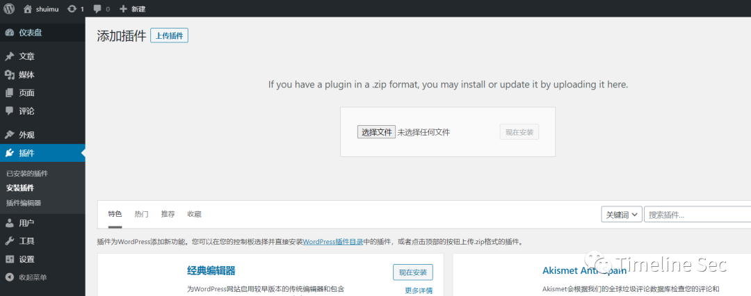Viewport: 751px width, 296px height.
Task: Open the comments bubble icon in admin bar
Action: [98, 8]
